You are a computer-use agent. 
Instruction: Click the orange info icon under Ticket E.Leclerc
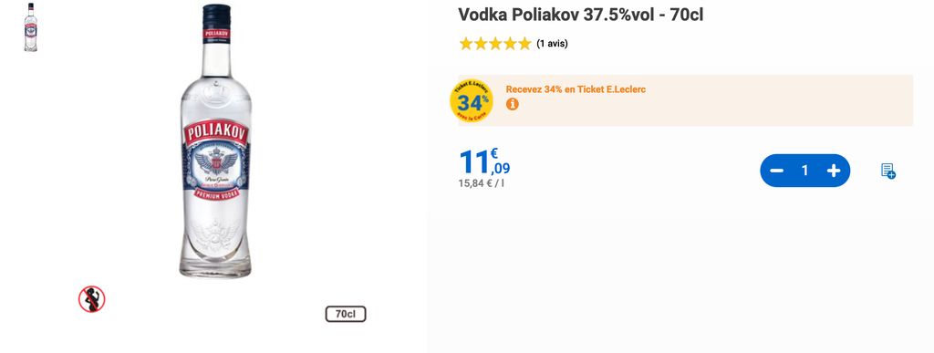coord(513,104)
